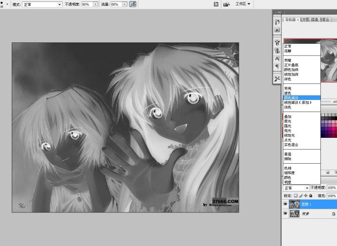This screenshot has height=246, width=337.
Task: Choose 实色混合 hard mix blend mode
Action: (x=301, y=145)
